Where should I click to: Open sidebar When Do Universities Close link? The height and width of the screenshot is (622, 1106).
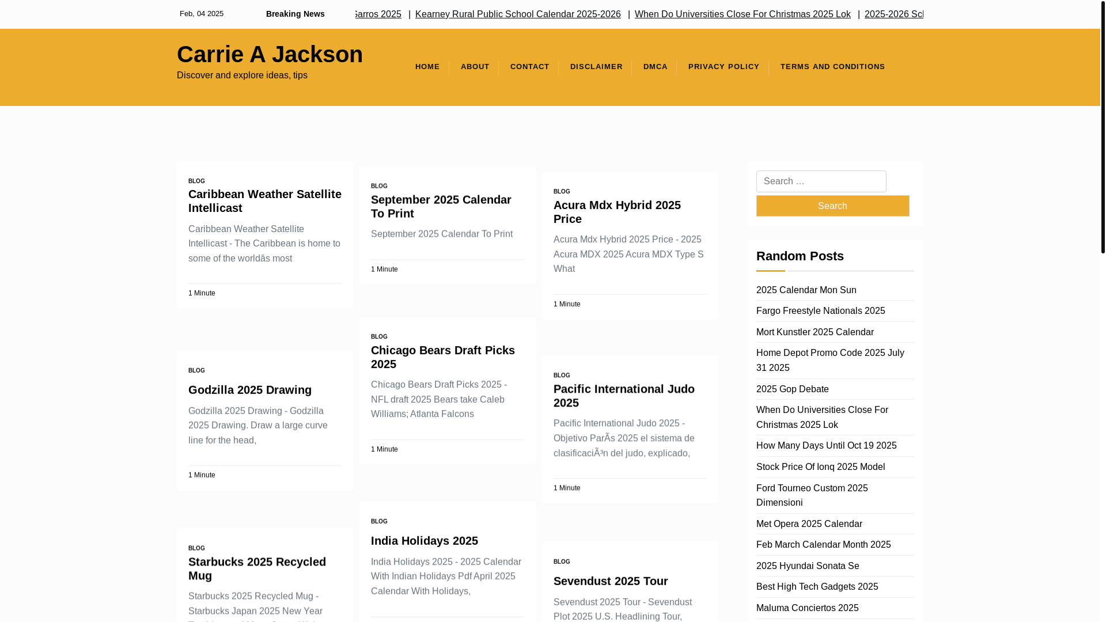[822, 418]
